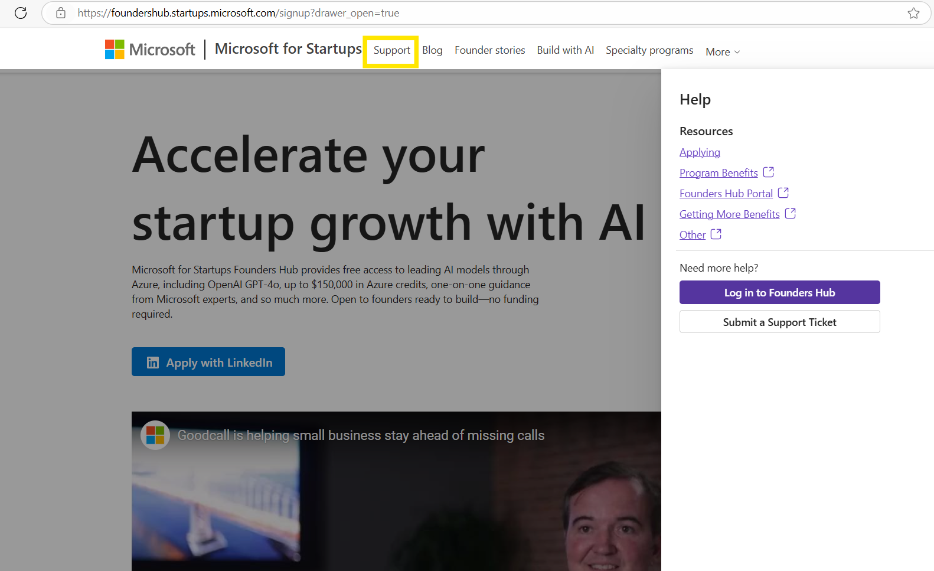Viewport: 934px width, 571px height.
Task: Click the browser address bar URL
Action: pos(238,13)
